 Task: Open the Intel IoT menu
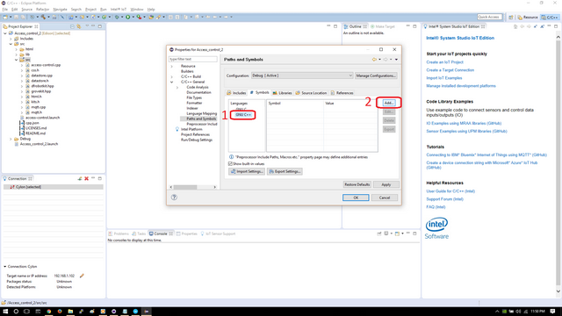pyautogui.click(x=119, y=10)
